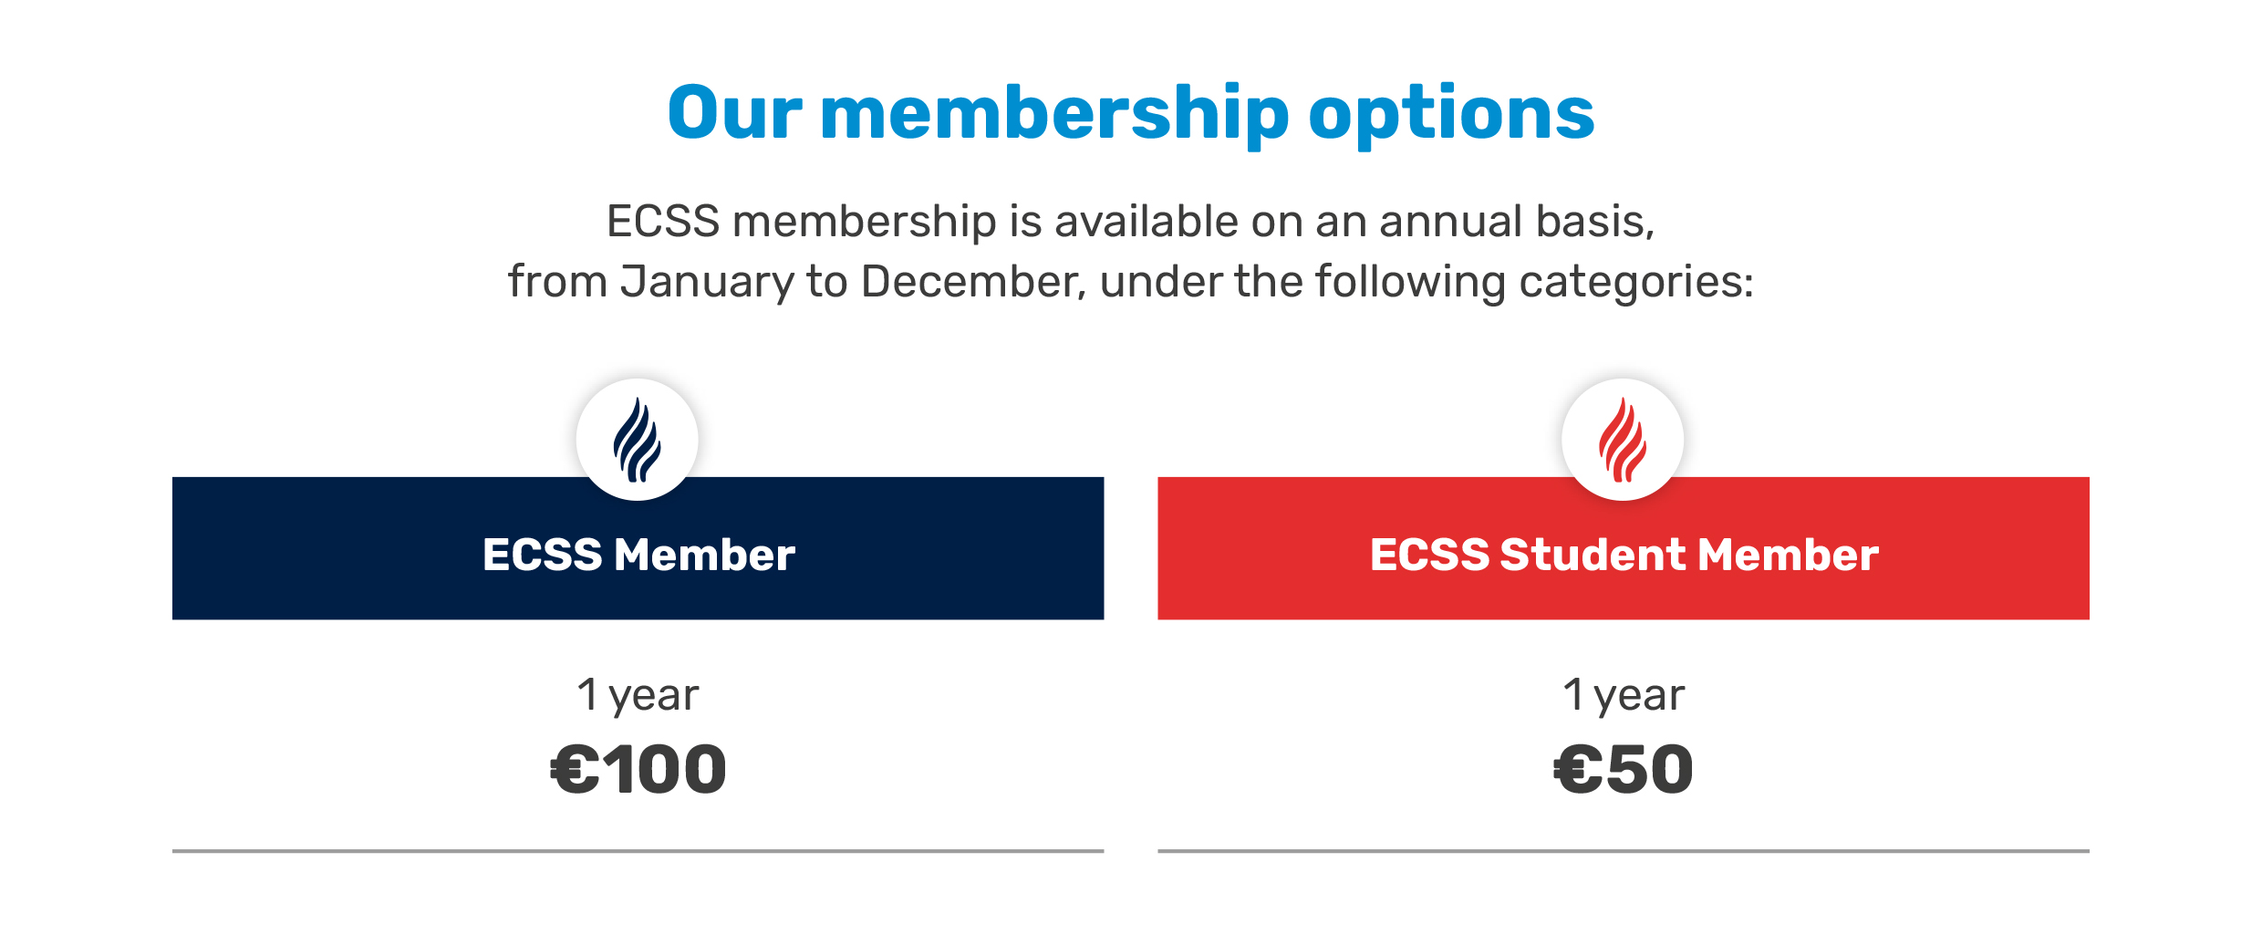The height and width of the screenshot is (935, 2262).
Task: Click the white circle around navy flame
Action: [638, 440]
